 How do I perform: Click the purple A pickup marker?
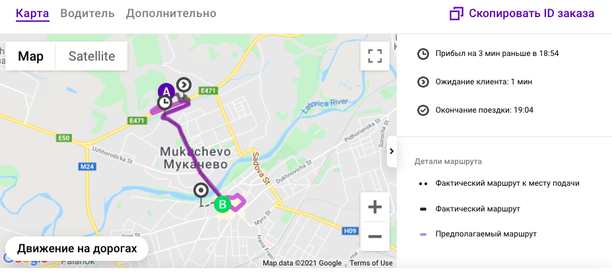166,91
